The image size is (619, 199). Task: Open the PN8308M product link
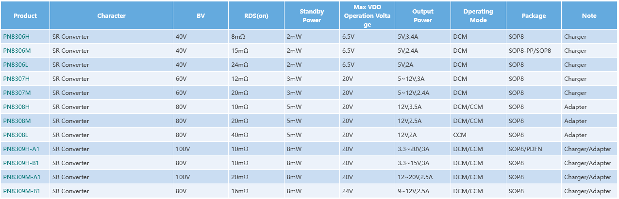pyautogui.click(x=17, y=121)
